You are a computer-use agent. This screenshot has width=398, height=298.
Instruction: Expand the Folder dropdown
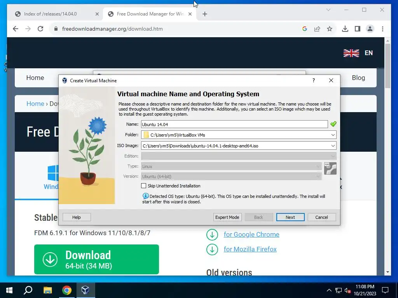(333, 135)
